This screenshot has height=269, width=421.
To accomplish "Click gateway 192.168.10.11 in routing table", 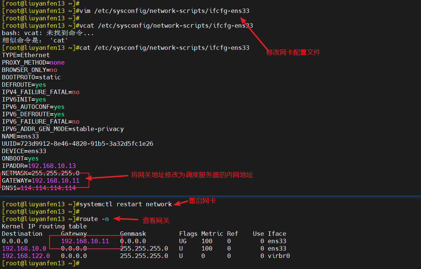I will click(85, 241).
